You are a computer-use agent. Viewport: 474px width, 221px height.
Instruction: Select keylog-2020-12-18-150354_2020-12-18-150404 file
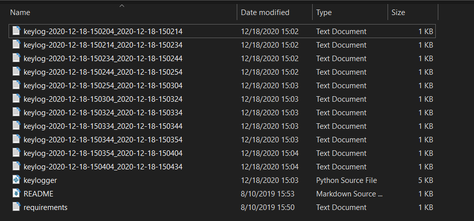tap(103, 153)
